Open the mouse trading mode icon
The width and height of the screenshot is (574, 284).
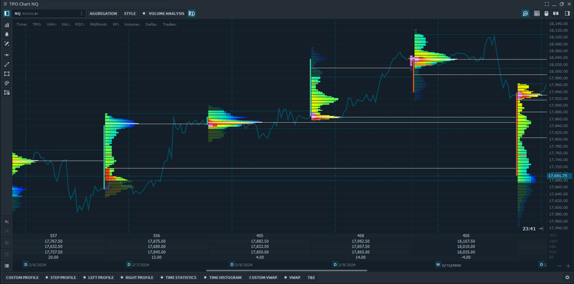pyautogui.click(x=546, y=13)
